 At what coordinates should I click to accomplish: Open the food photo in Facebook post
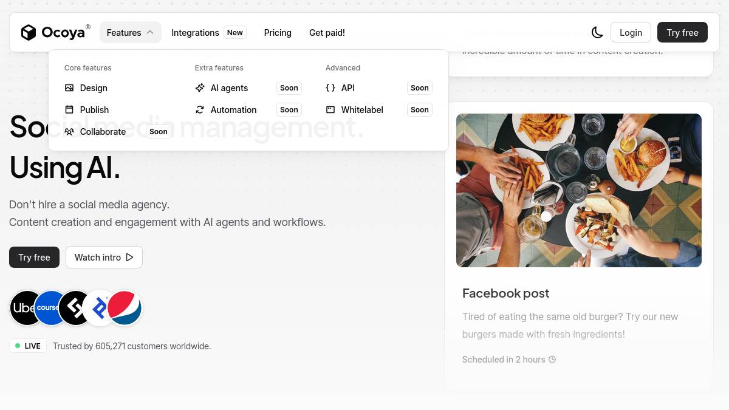click(579, 190)
